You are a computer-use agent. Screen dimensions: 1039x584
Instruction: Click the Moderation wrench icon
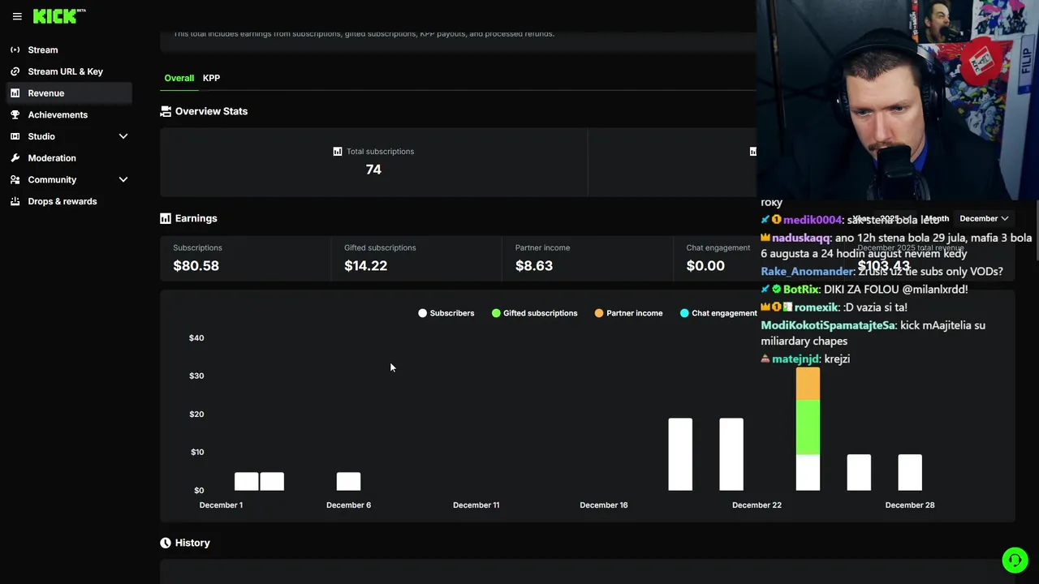coord(15,158)
